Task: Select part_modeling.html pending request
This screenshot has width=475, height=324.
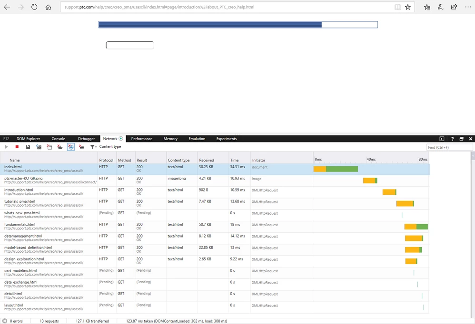Action: tap(215, 273)
